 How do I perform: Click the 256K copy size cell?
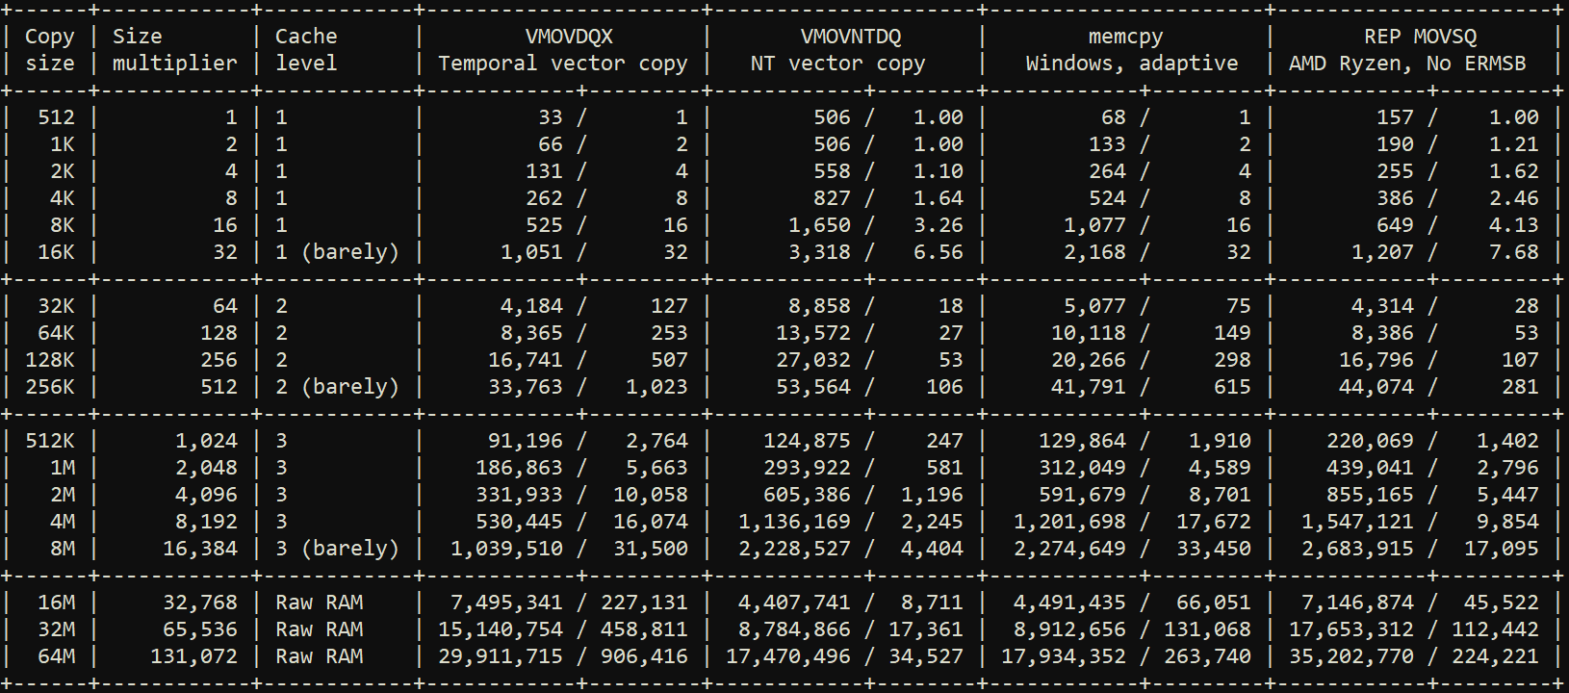[50, 387]
